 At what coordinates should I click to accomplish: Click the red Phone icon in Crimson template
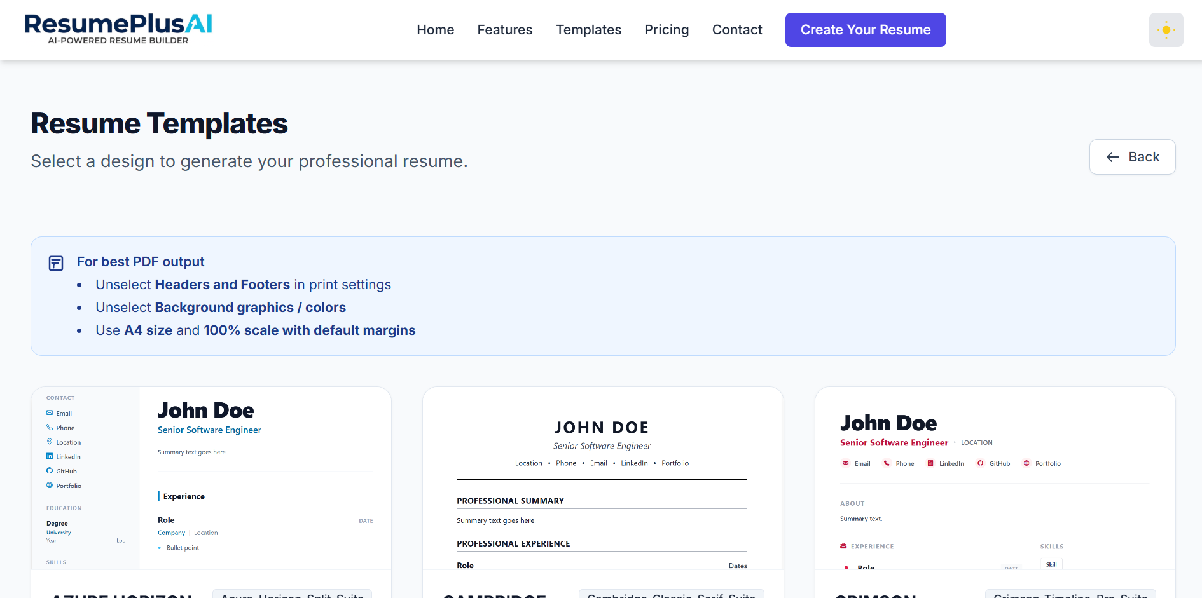point(887,463)
